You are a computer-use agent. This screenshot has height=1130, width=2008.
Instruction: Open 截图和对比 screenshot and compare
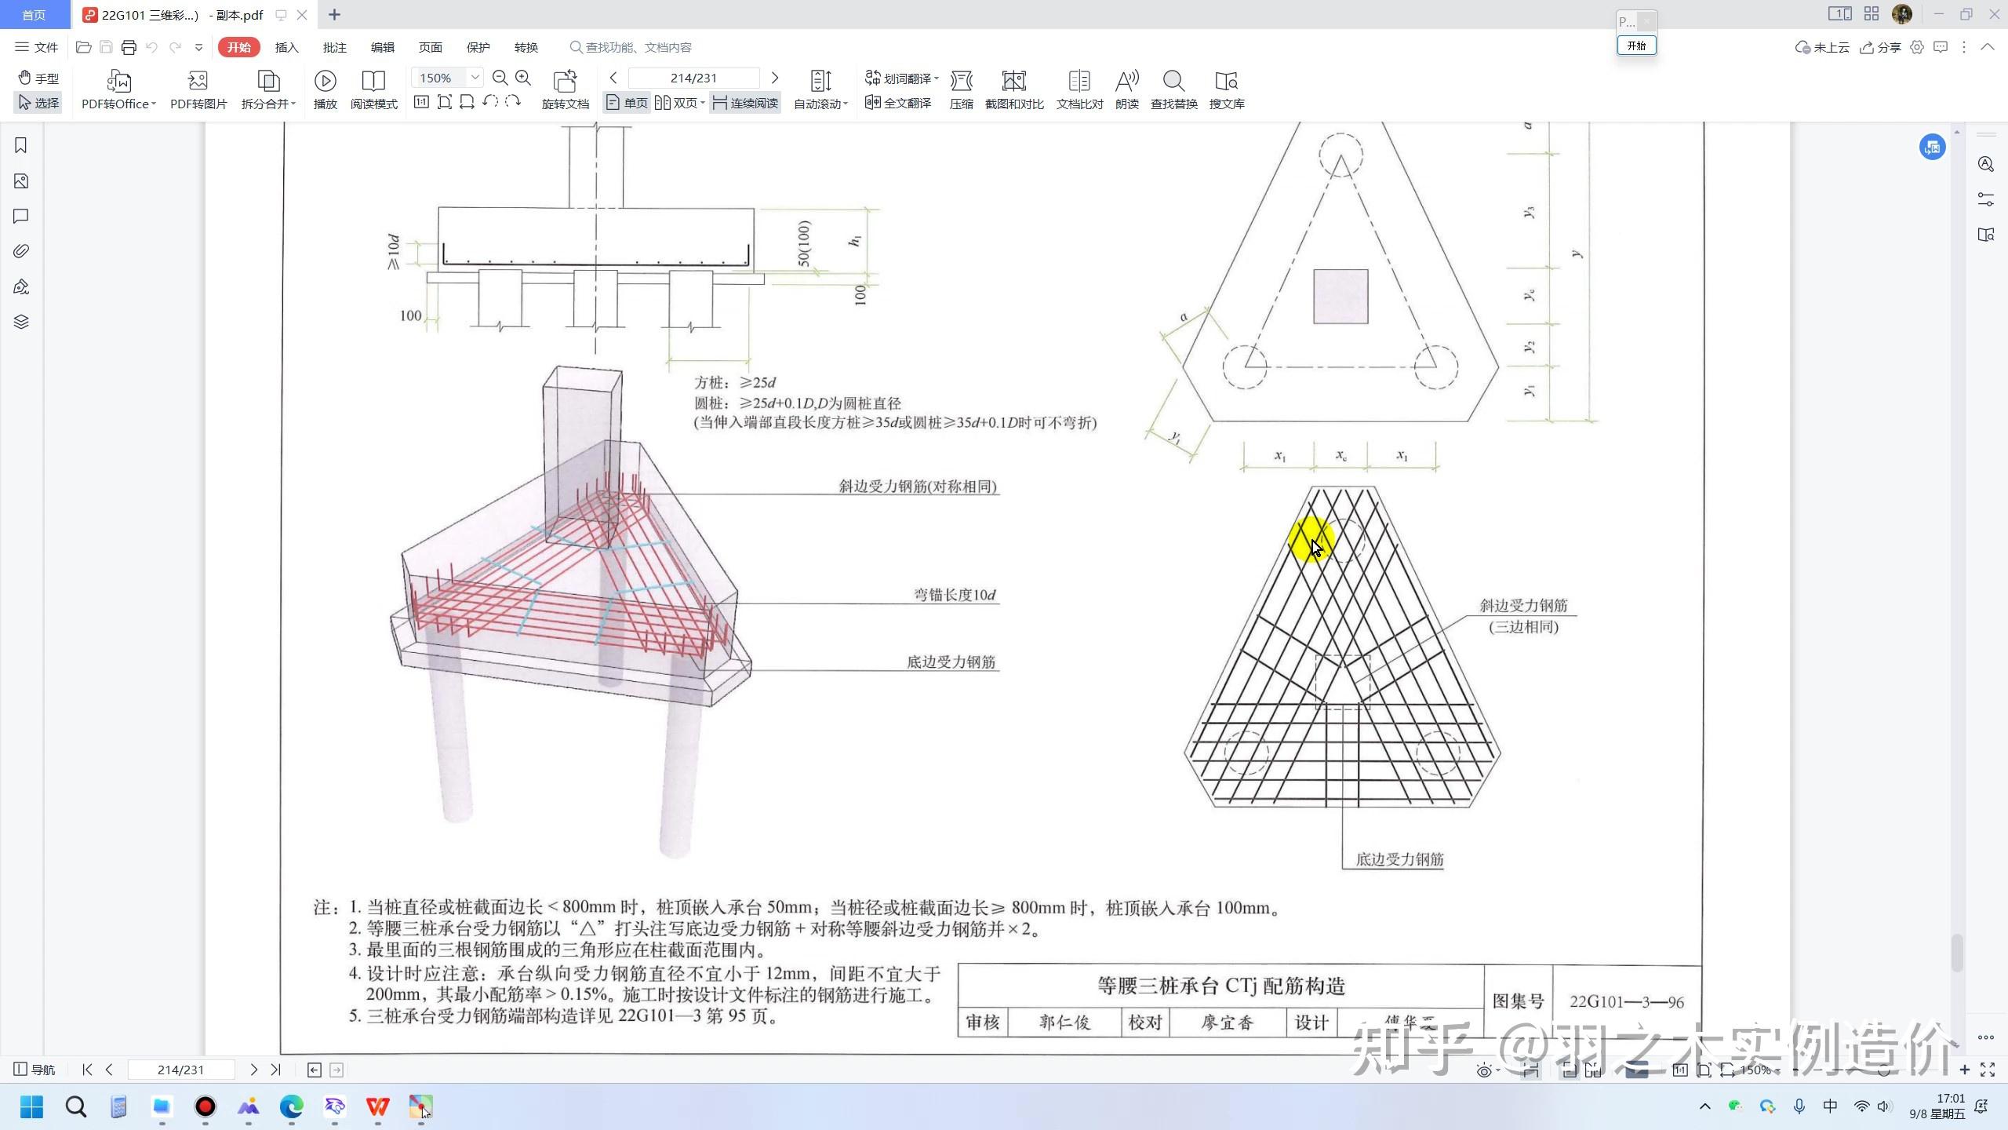click(1014, 89)
